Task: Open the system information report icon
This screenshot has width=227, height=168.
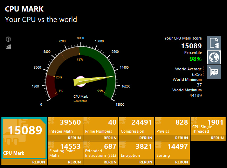Action: point(214,43)
